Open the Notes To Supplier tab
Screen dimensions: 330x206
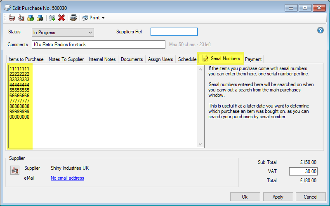point(66,59)
